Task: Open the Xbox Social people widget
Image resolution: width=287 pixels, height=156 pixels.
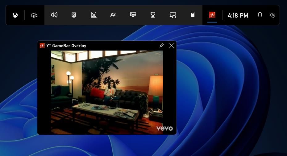Action: [113, 15]
